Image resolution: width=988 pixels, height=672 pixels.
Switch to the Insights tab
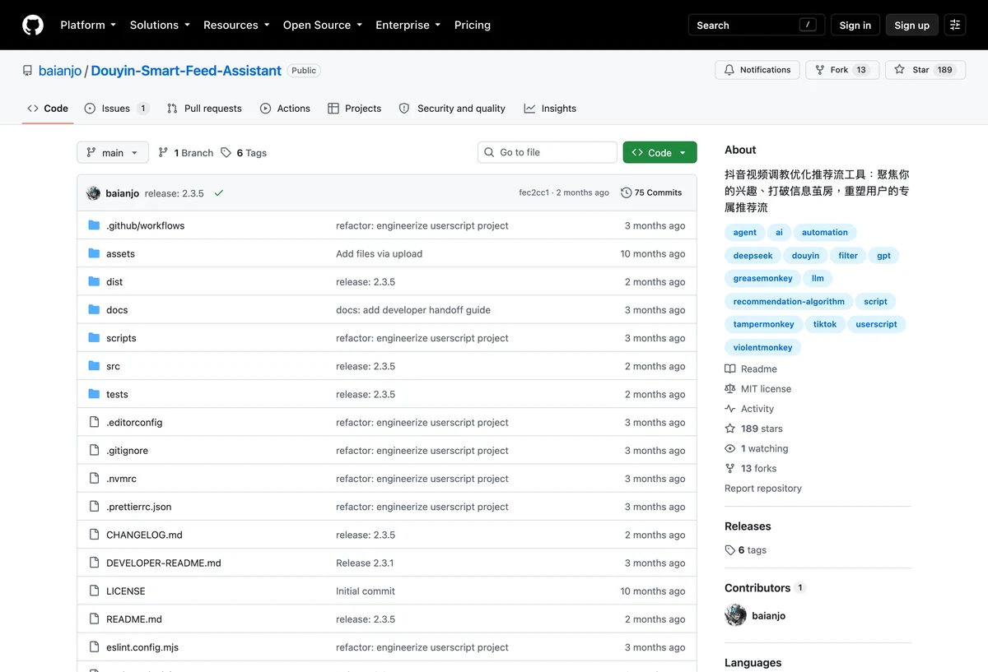point(550,109)
